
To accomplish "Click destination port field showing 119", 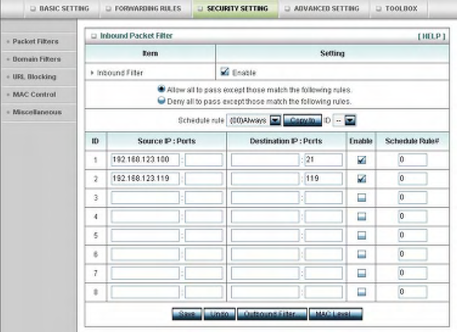I will 324,179.
